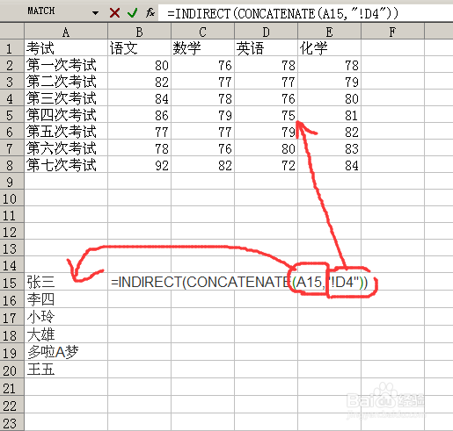Select the column E header

coord(329,32)
